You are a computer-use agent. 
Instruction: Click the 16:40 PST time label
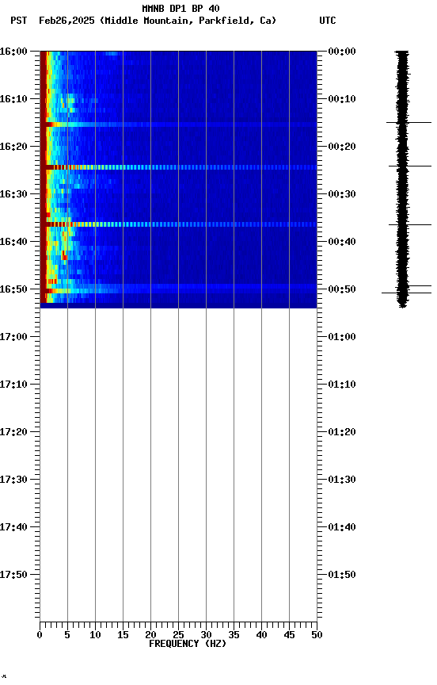tap(13, 242)
